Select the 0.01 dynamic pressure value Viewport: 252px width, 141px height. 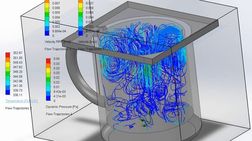pyautogui.click(x=56, y=87)
